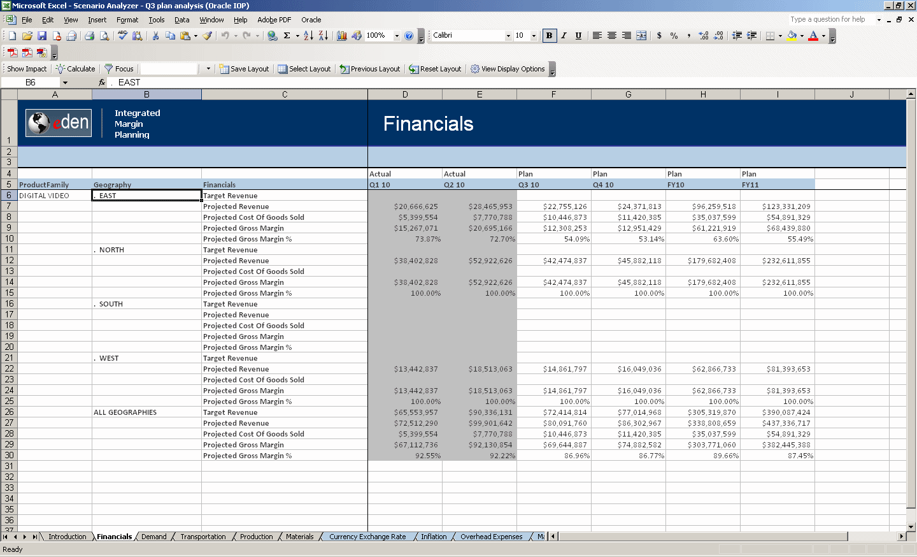Viewport: 917px width, 557px height.
Task: Switch to the Previous Layout
Action: [369, 68]
